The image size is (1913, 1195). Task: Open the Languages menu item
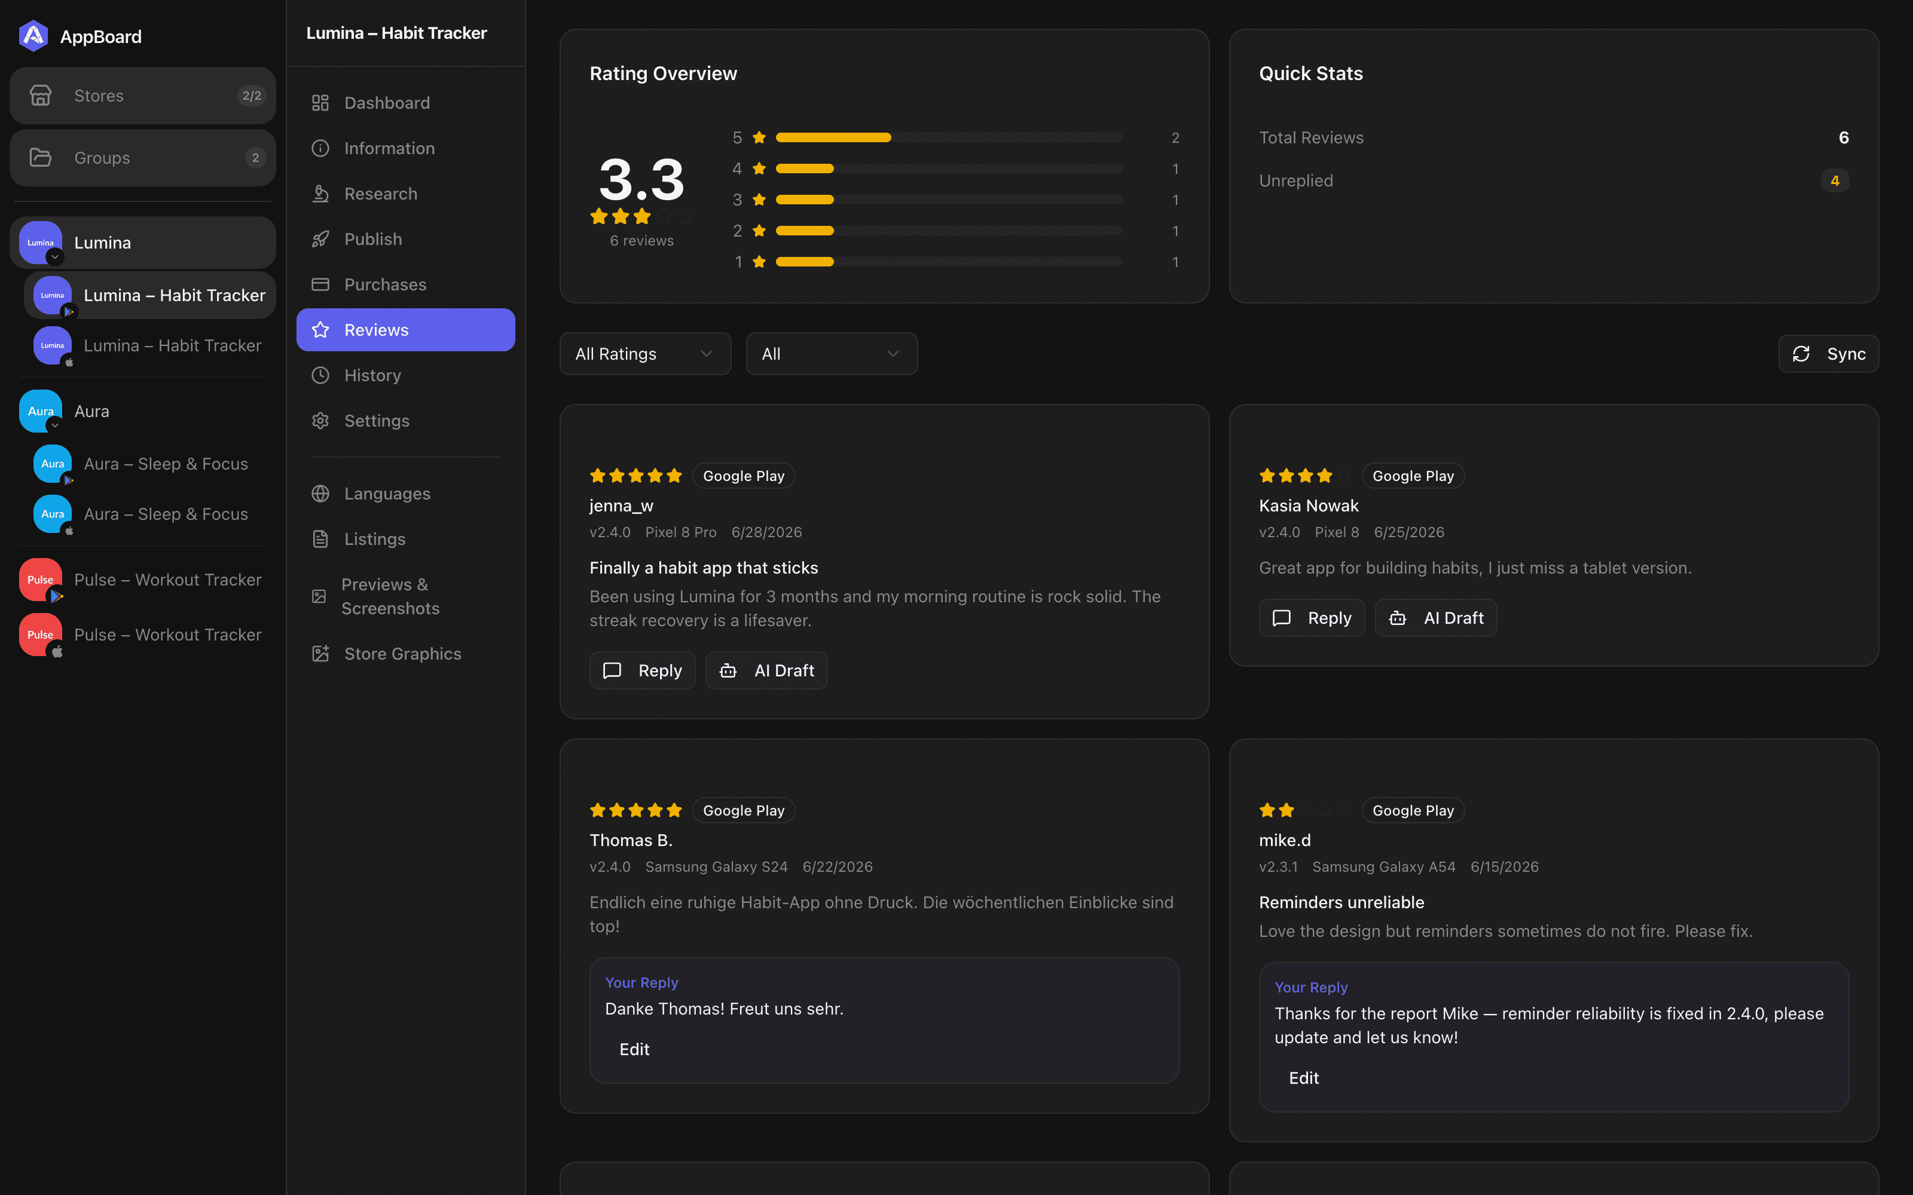point(405,493)
